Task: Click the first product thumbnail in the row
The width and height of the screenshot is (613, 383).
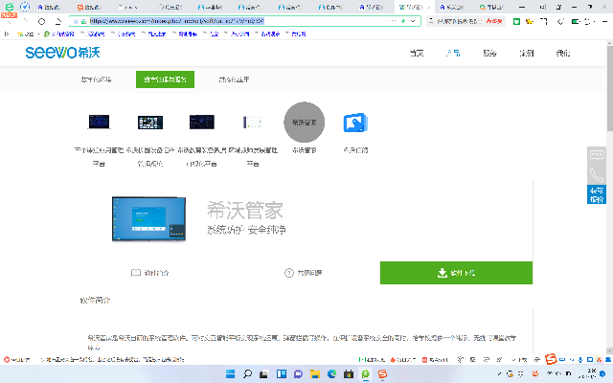Action: (99, 123)
